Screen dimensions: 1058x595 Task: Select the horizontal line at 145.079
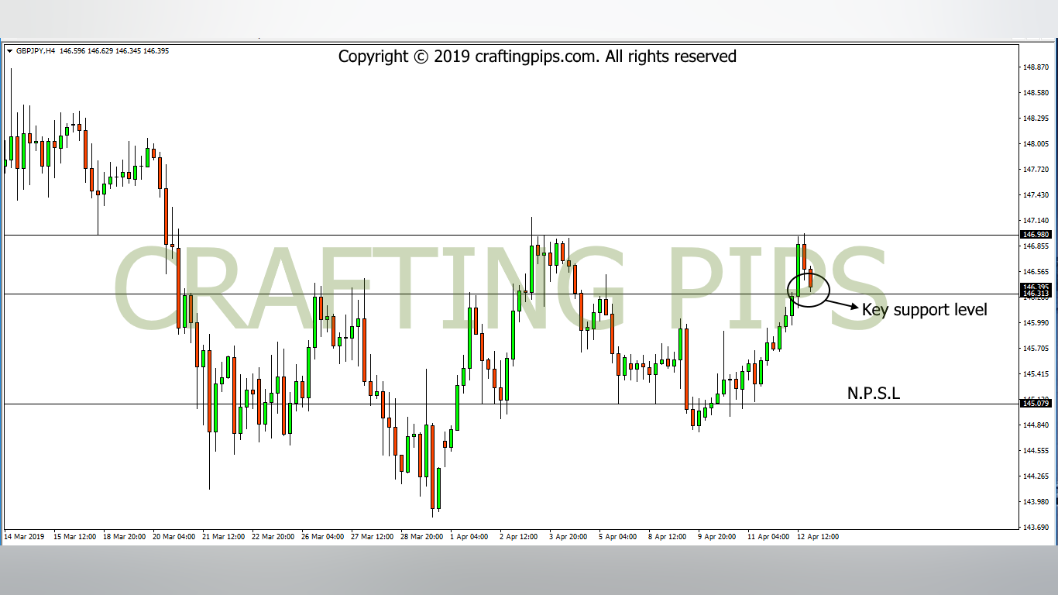pos(511,404)
